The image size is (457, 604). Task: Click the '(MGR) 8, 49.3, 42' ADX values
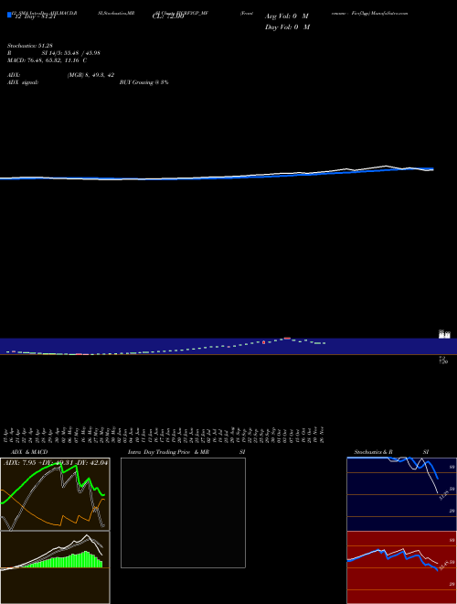90,75
